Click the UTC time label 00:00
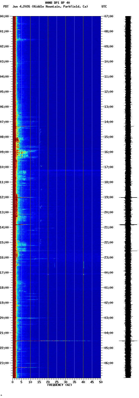The width and height of the screenshot is (139, 398). click(109, 273)
